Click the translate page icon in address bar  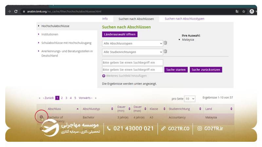click(237, 11)
